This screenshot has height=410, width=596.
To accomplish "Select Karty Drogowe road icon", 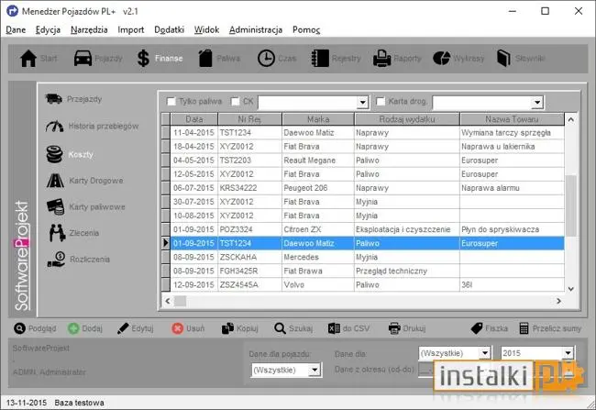I will [x=56, y=181].
